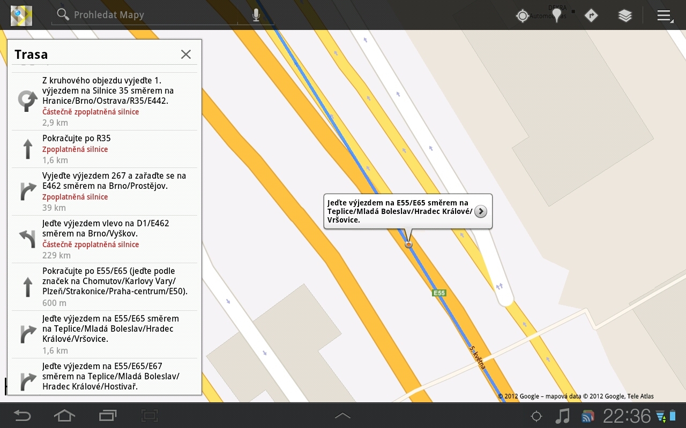686x428 pixels.
Task: Select the route step Pokračujte po R35
Action: pos(105,148)
